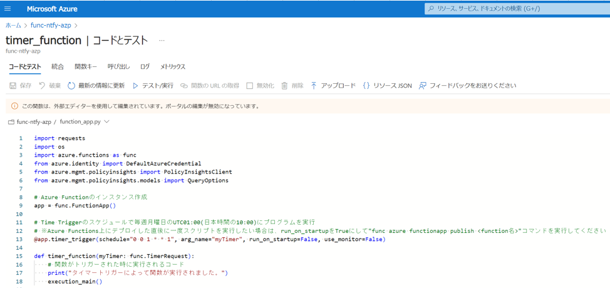Click line number 1 in the editor
610x288 pixels.
(21, 138)
